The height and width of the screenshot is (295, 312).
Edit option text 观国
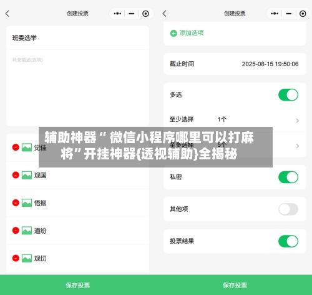(x=41, y=176)
